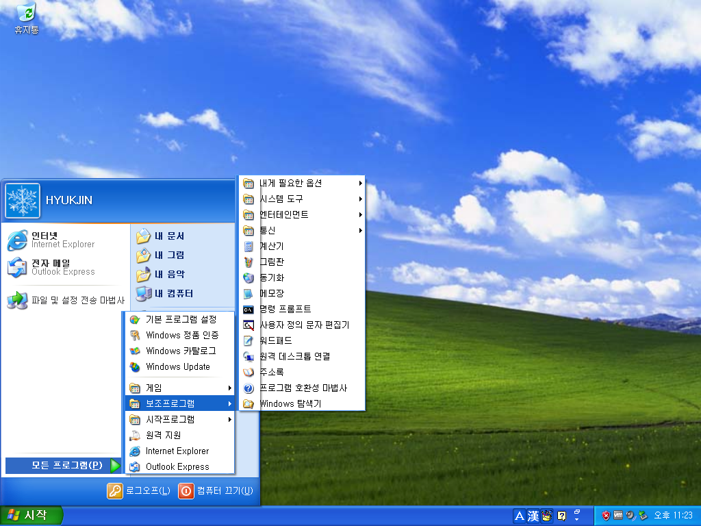The width and height of the screenshot is (701, 526).
Task: Open 주소록 address book
Action: coord(302,372)
